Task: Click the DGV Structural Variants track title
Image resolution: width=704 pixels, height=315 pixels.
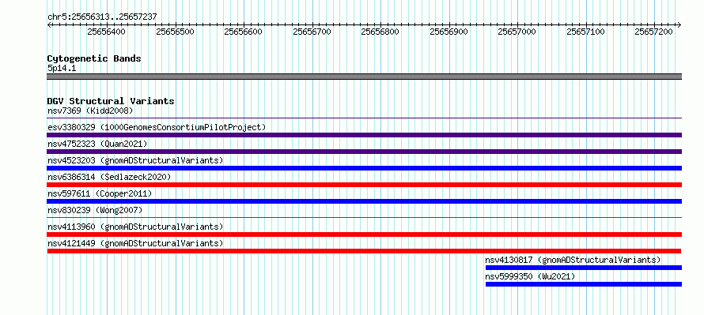Action: pyautogui.click(x=111, y=101)
